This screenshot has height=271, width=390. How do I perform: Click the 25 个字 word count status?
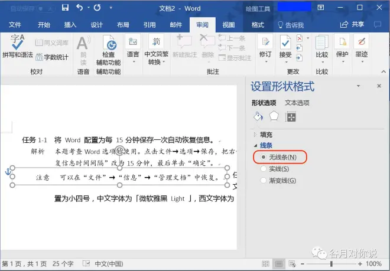[63, 264]
